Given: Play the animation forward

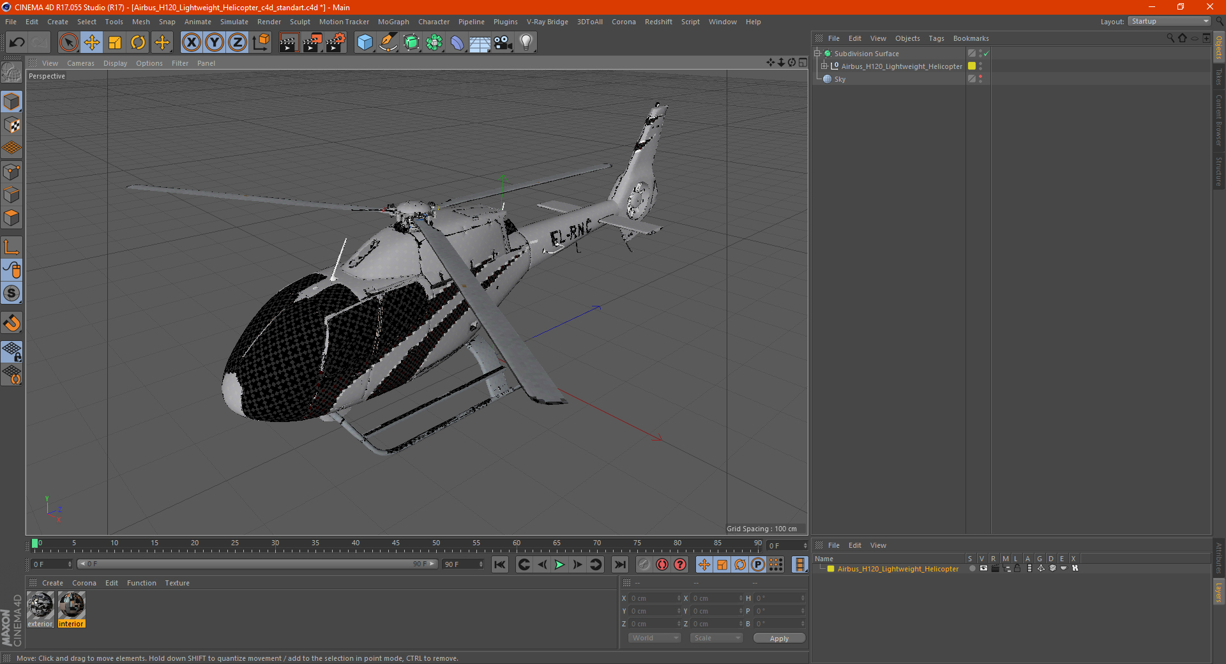Looking at the screenshot, I should 559,564.
